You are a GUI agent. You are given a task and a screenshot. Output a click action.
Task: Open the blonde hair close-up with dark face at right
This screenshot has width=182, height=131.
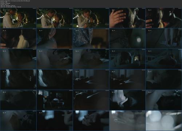pos(164,18)
